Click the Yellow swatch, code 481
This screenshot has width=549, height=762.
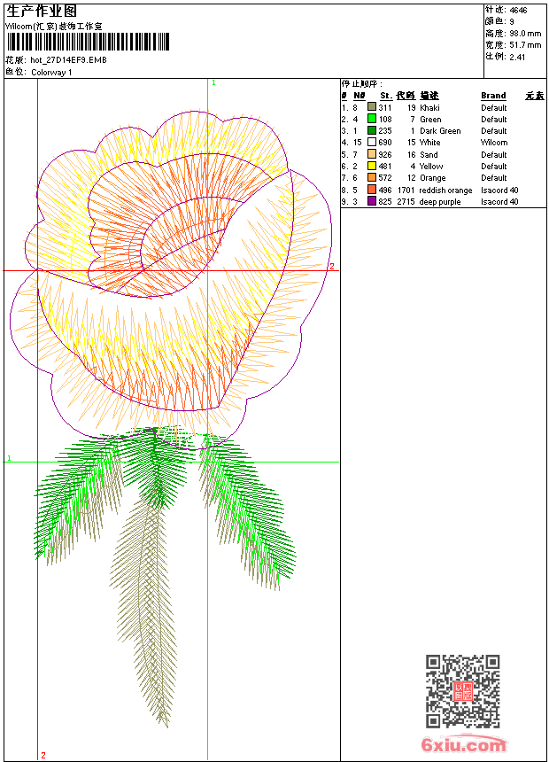pyautogui.click(x=372, y=166)
